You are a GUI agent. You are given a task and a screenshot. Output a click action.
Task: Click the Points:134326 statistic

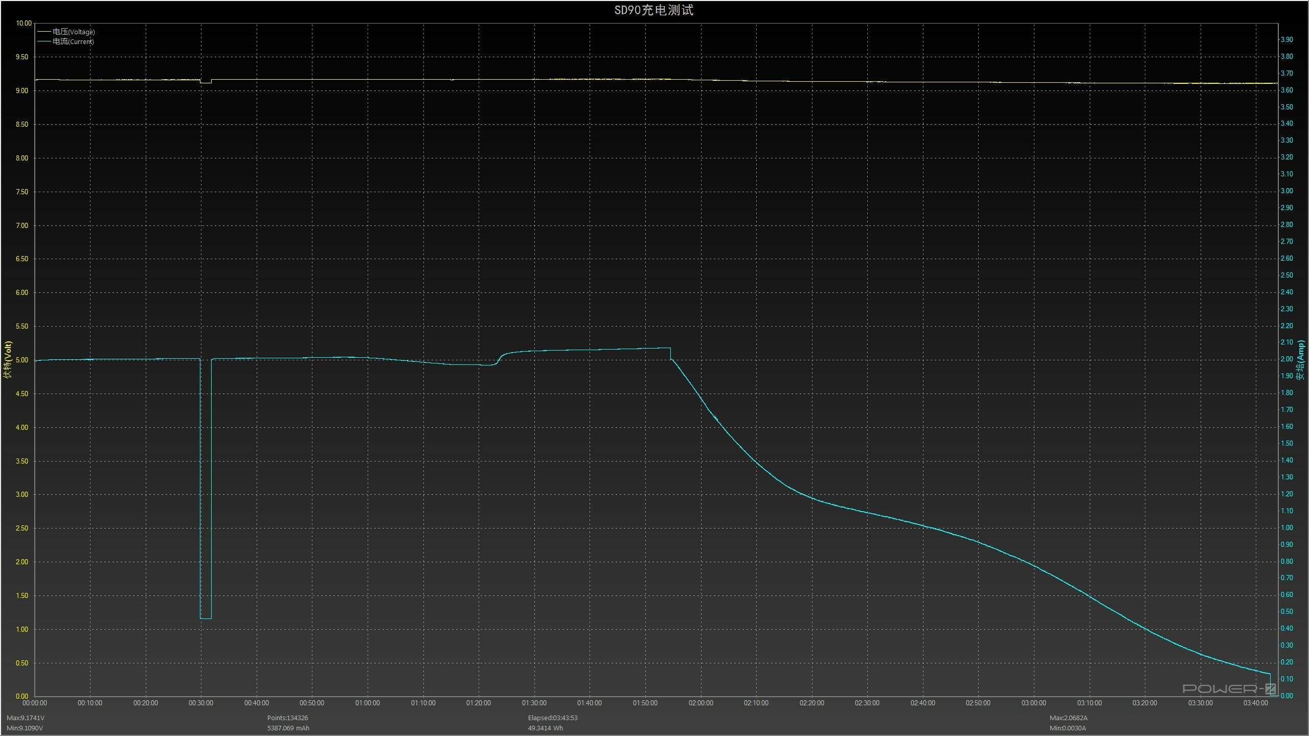tap(287, 718)
